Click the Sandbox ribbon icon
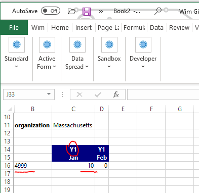 point(109,44)
